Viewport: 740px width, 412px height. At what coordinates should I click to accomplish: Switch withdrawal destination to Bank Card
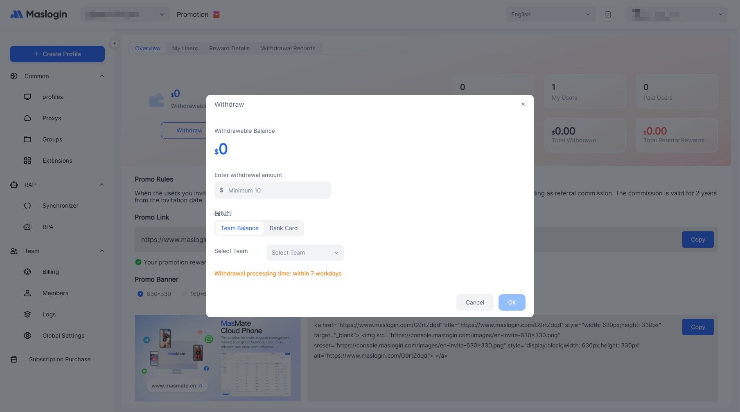[x=283, y=228]
